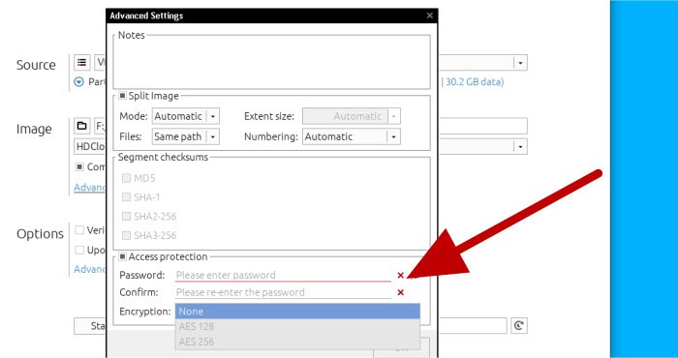The height and width of the screenshot is (358, 678).
Task: Click inside the Notes text area
Action: click(271, 63)
